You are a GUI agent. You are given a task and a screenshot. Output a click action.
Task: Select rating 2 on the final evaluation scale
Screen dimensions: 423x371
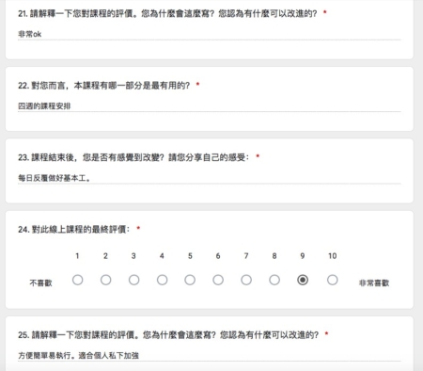click(105, 280)
